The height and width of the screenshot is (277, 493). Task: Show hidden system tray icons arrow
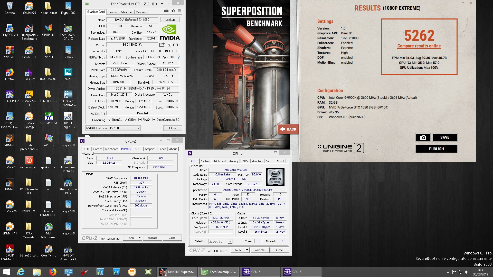coord(448,272)
